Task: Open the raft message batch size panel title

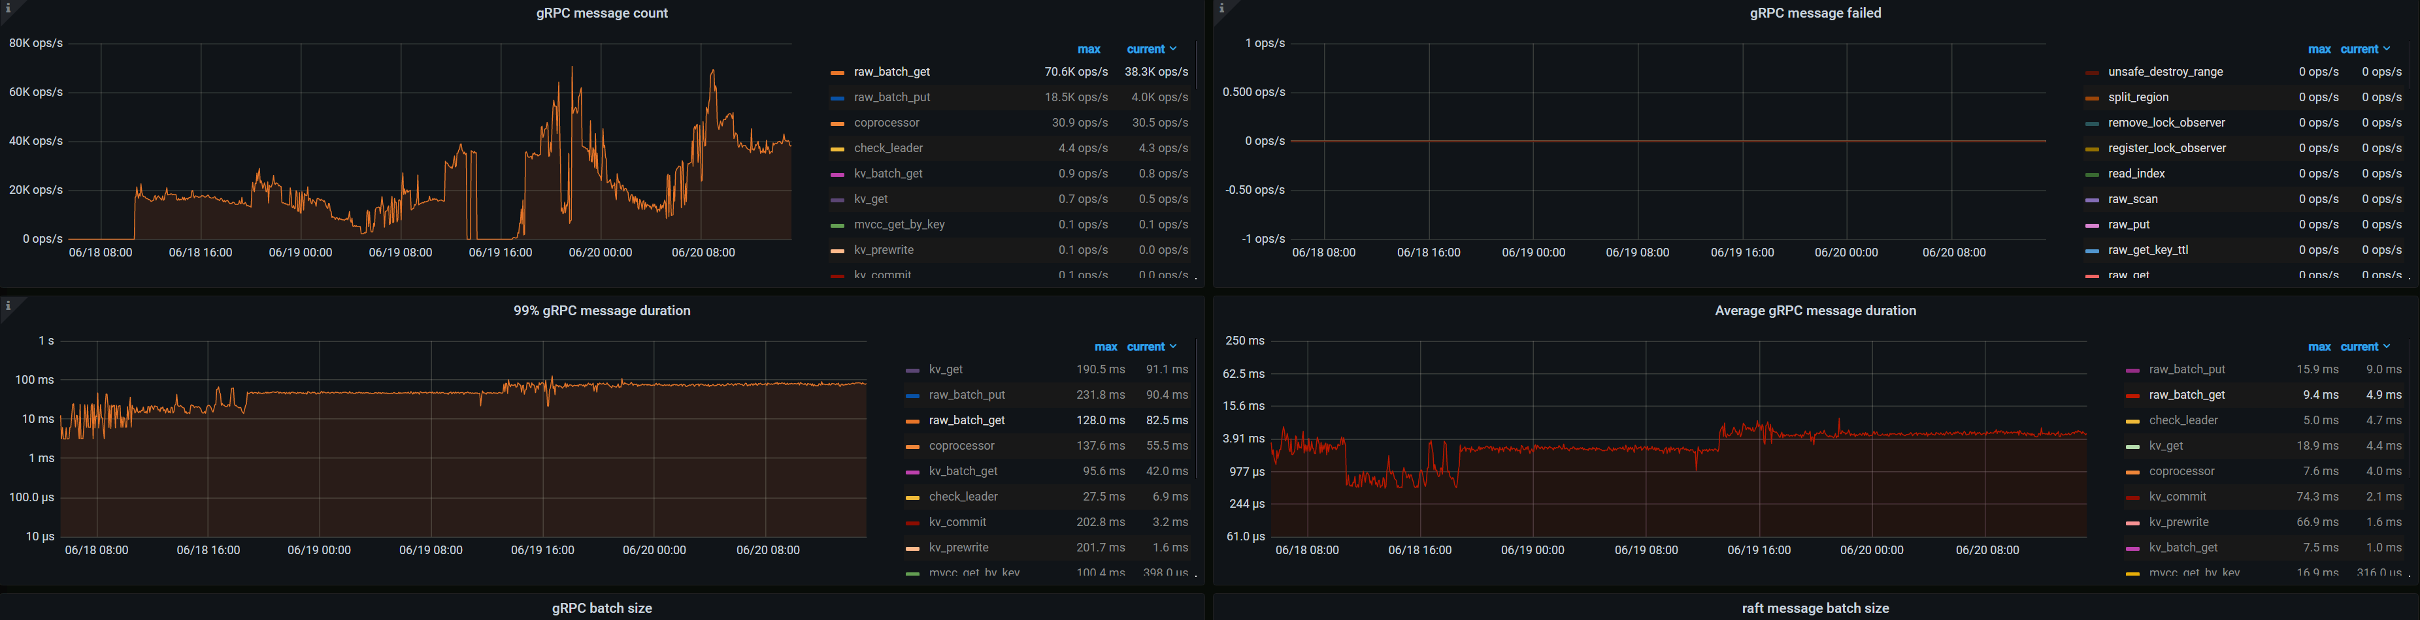Action: (x=1815, y=608)
